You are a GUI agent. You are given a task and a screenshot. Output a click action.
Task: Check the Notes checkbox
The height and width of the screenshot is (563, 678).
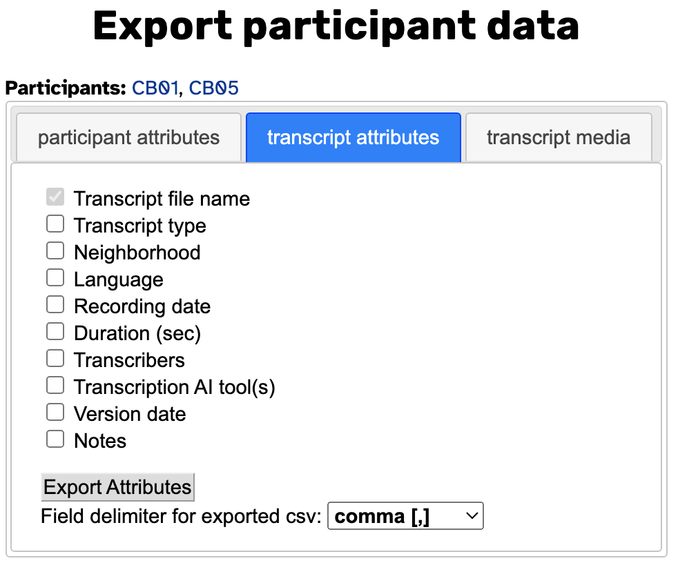[55, 439]
